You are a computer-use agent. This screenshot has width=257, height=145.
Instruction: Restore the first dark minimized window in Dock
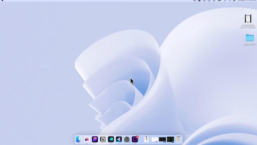[162, 139]
